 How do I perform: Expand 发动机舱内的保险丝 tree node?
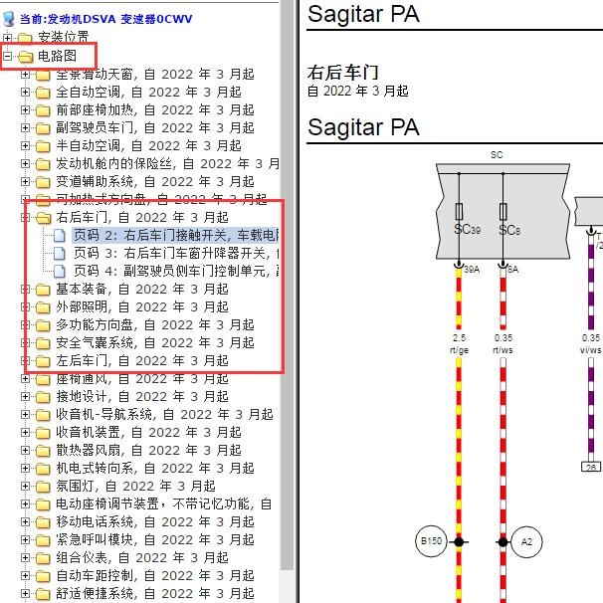pyautogui.click(x=26, y=164)
